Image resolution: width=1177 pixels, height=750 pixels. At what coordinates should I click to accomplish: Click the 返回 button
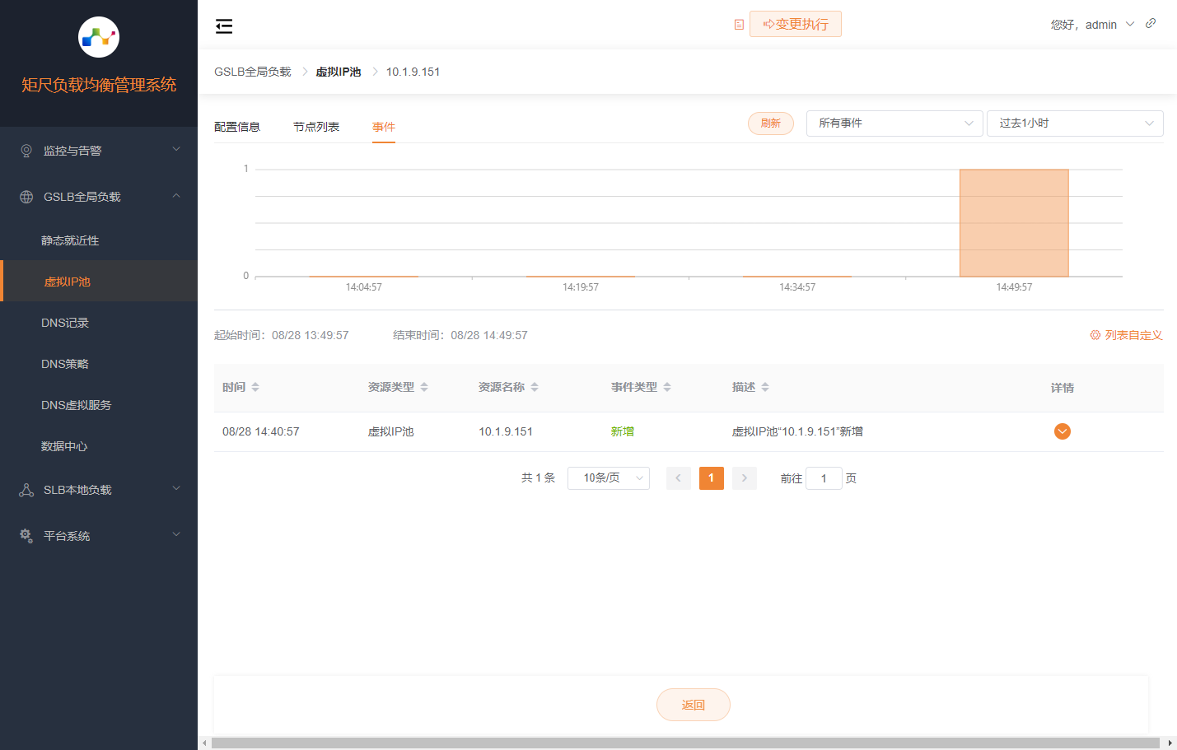pos(693,705)
